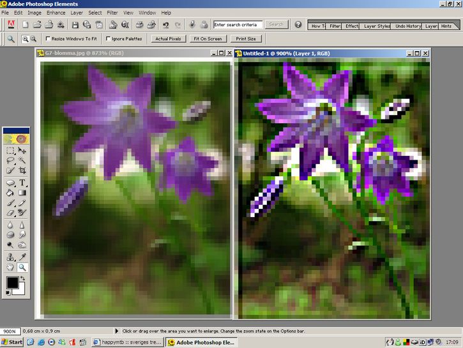Open the Layer Styles palette tab

376,26
